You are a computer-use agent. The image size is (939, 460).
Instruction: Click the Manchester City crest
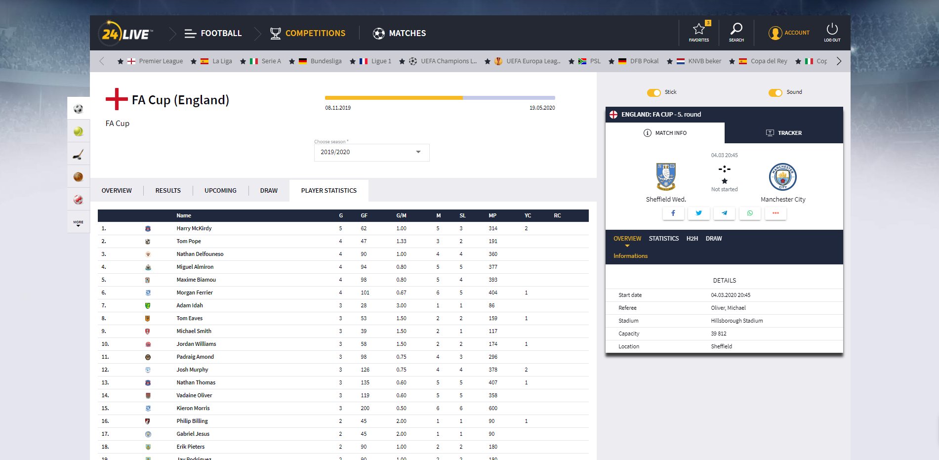pyautogui.click(x=783, y=177)
